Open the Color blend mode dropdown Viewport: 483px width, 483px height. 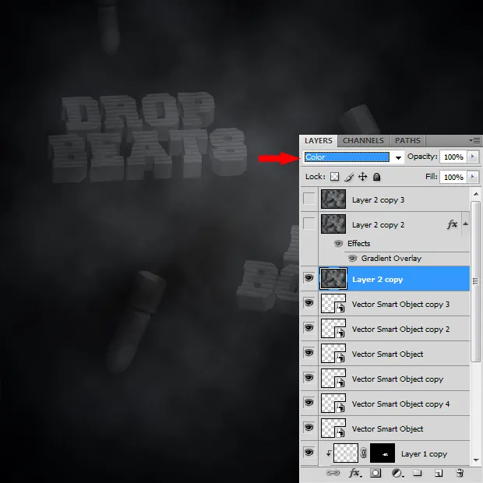[354, 157]
